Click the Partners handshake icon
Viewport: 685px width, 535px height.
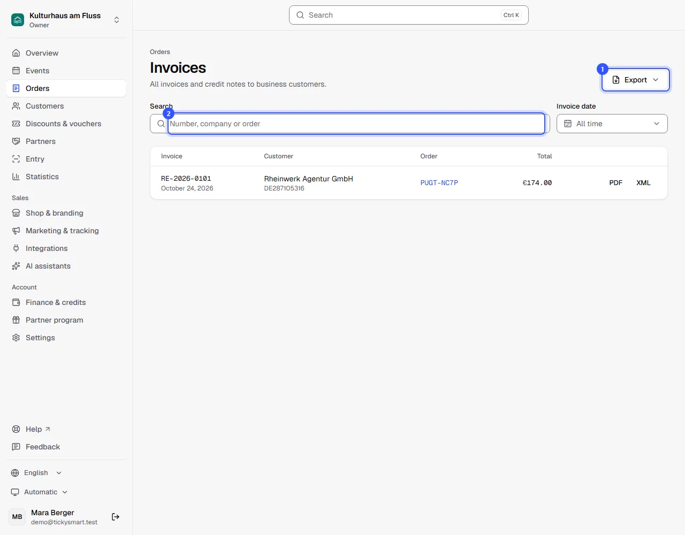[16, 141]
